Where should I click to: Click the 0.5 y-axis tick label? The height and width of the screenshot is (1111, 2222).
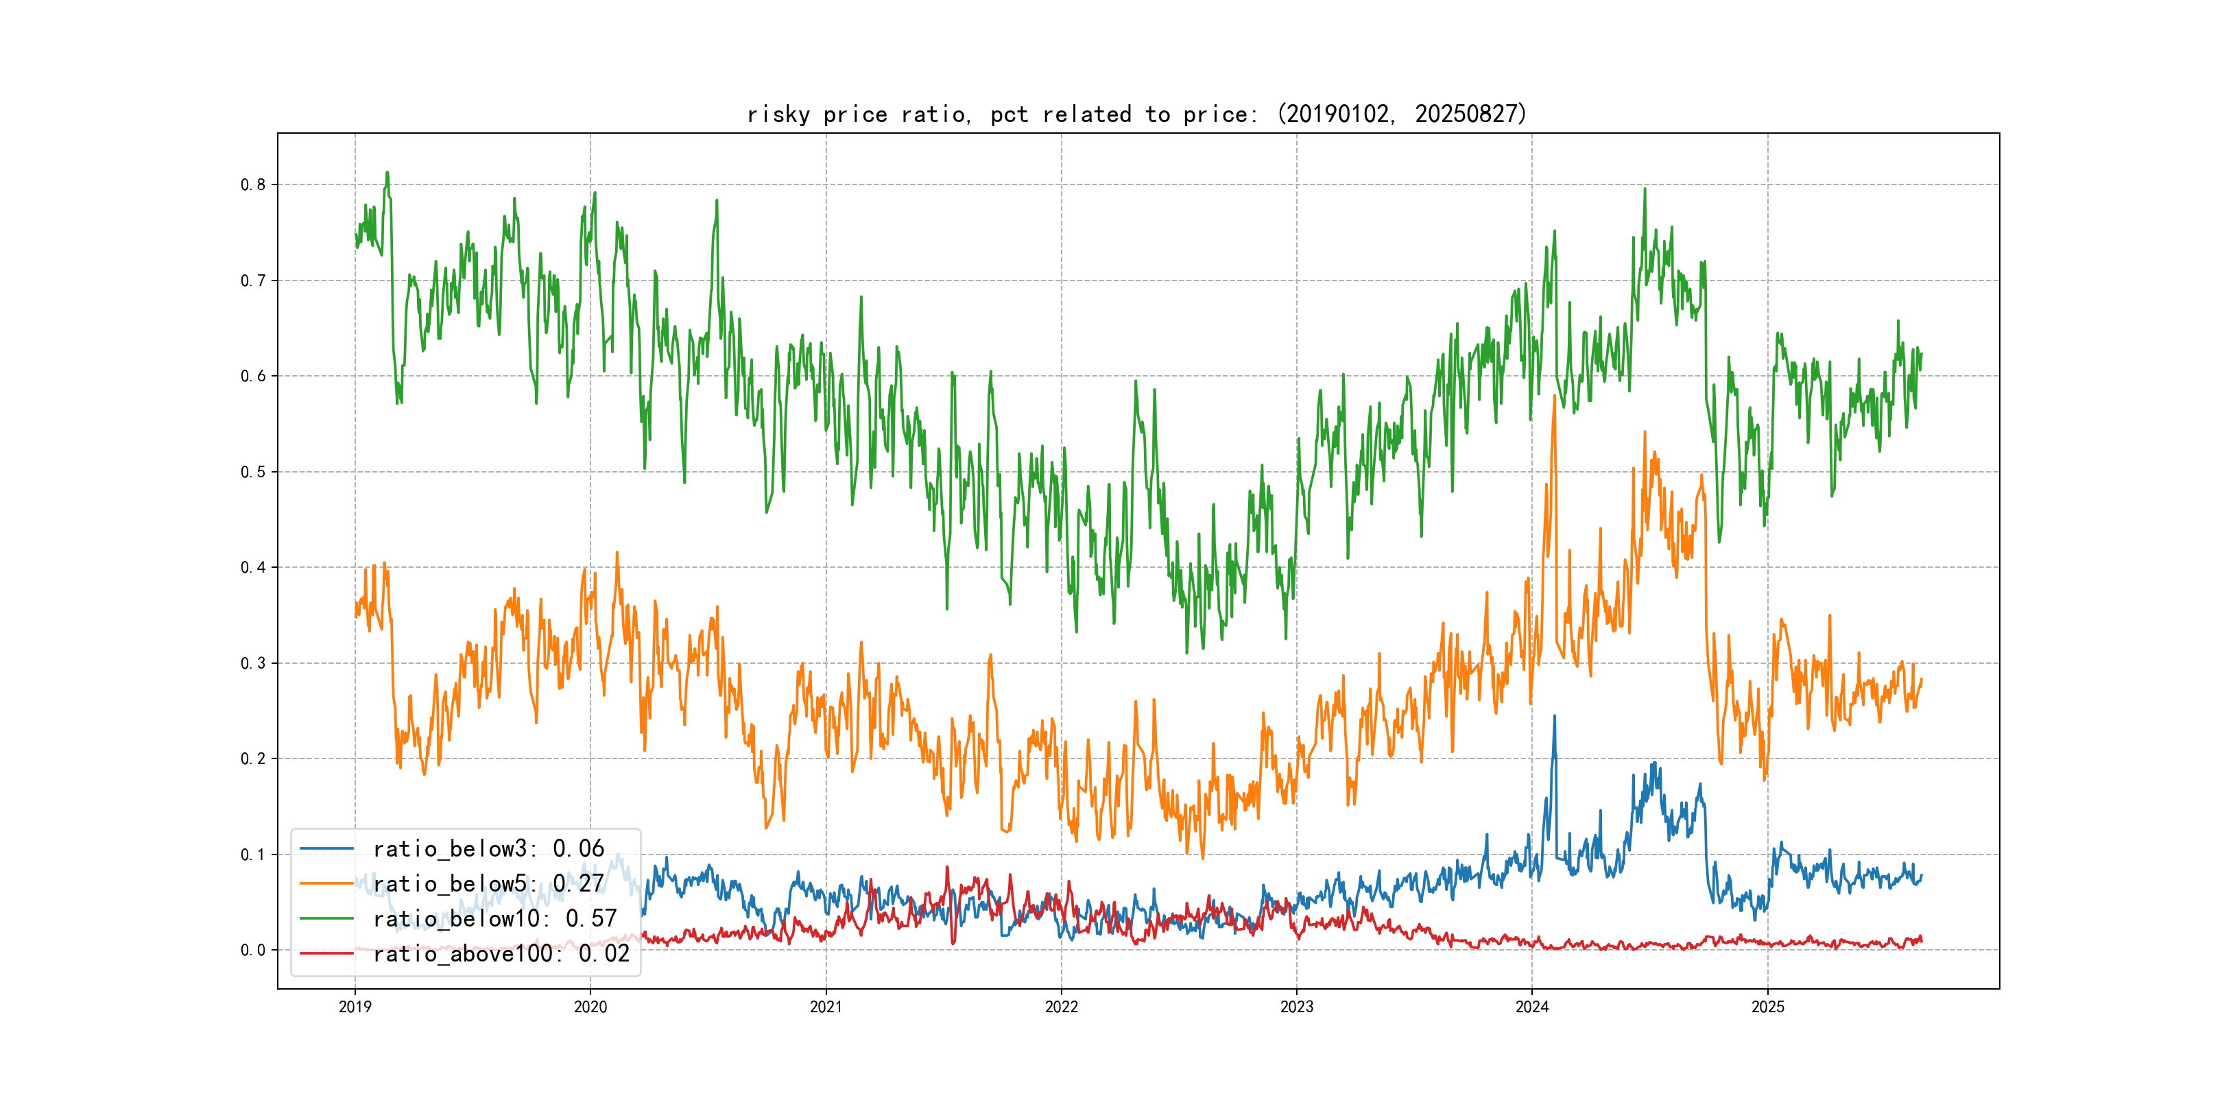[253, 472]
